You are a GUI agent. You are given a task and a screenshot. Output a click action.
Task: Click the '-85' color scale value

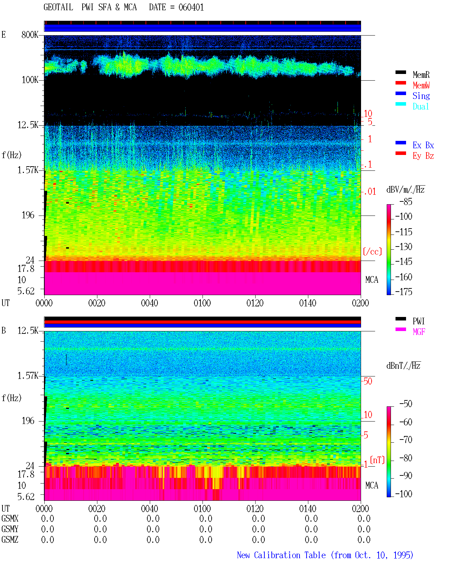click(406, 202)
